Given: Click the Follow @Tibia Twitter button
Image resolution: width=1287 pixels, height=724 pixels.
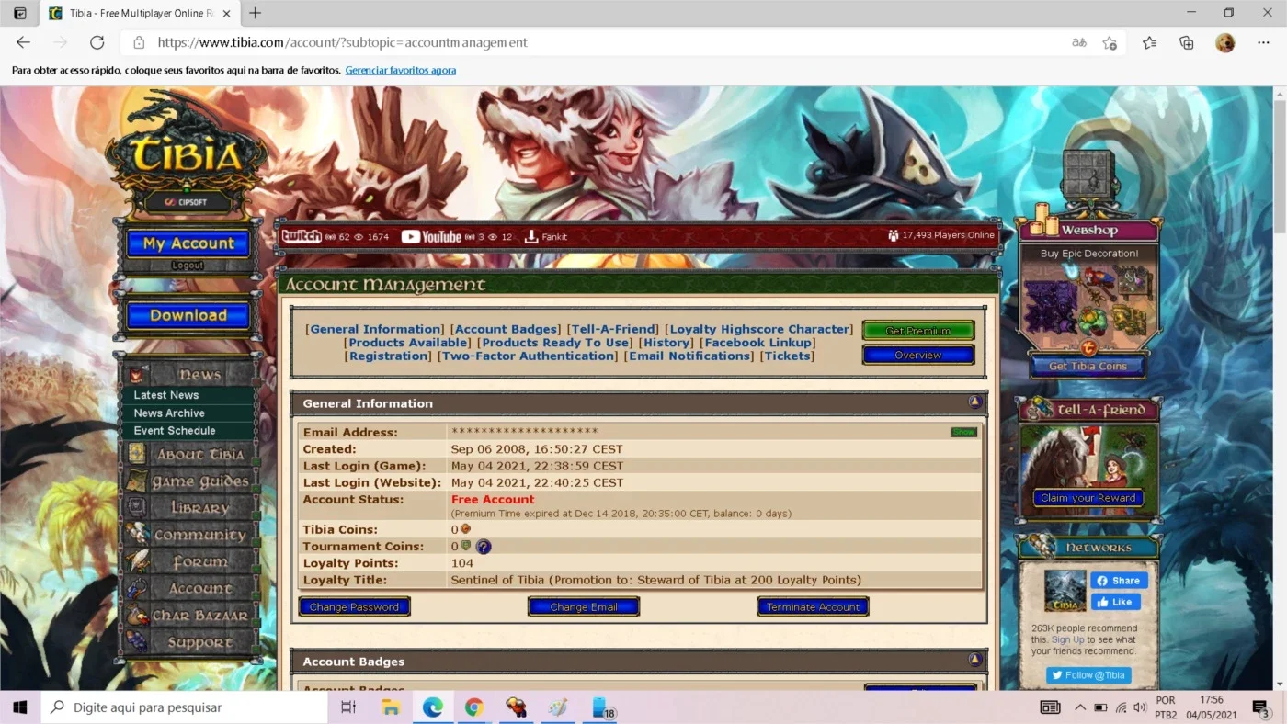Looking at the screenshot, I should point(1088,675).
